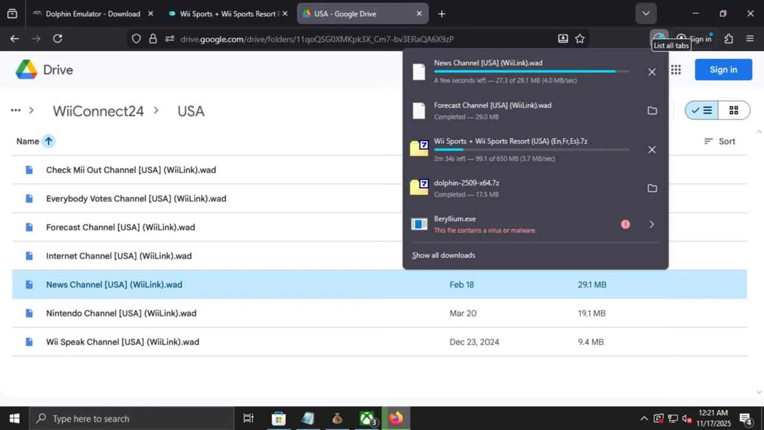Show dolphin-2509-x64.7z in its folder
The width and height of the screenshot is (764, 430).
point(652,188)
